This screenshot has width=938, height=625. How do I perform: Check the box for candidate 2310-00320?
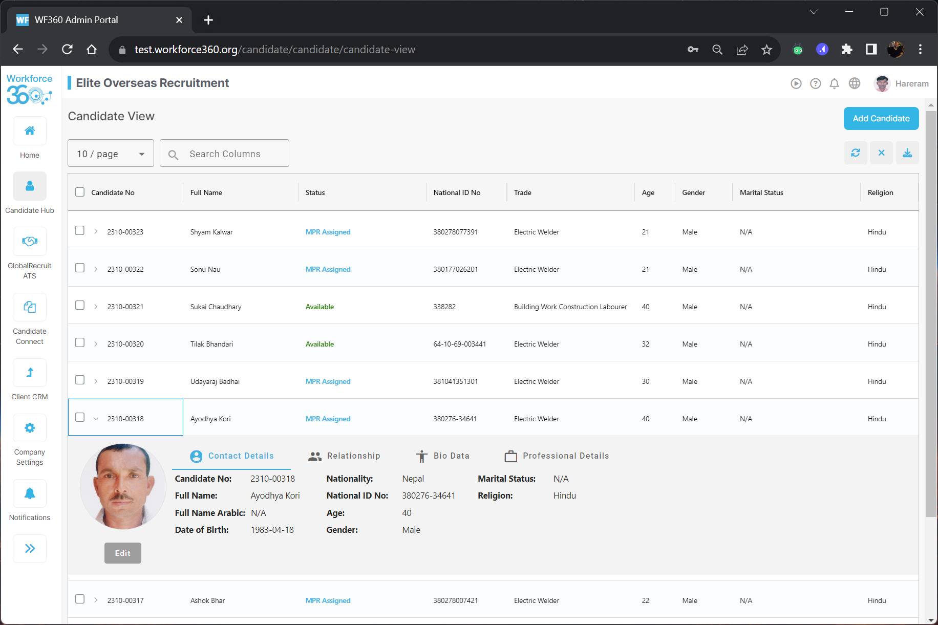(80, 343)
